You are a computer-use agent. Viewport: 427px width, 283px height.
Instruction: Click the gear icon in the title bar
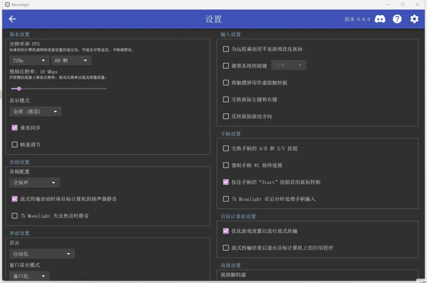tap(414, 19)
